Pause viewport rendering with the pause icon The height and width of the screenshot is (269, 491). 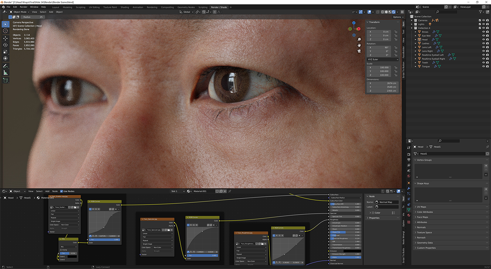pos(402,12)
